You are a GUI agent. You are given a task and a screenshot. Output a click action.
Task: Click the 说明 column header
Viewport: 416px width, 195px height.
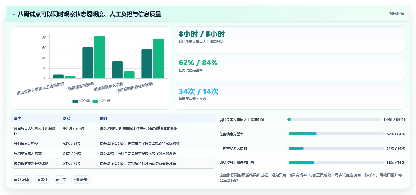coord(103,119)
